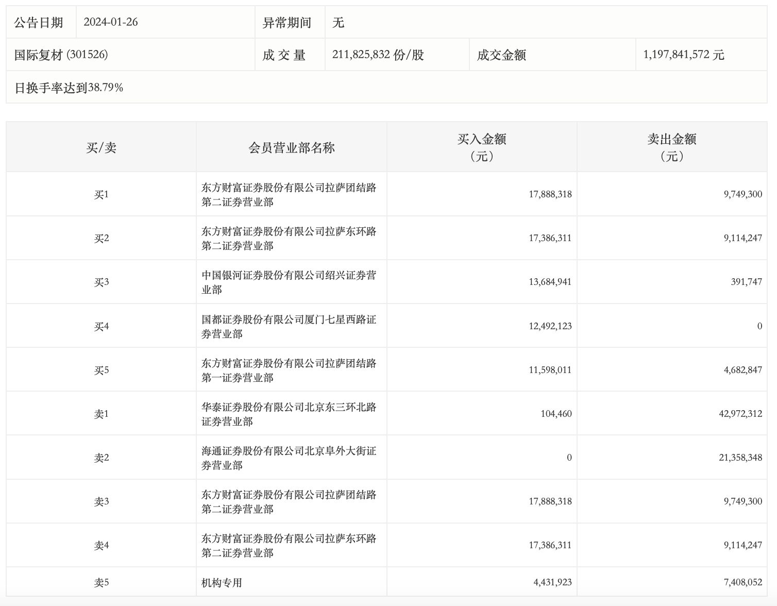Click the 成交金额 label
This screenshot has width=777, height=606.
point(501,55)
